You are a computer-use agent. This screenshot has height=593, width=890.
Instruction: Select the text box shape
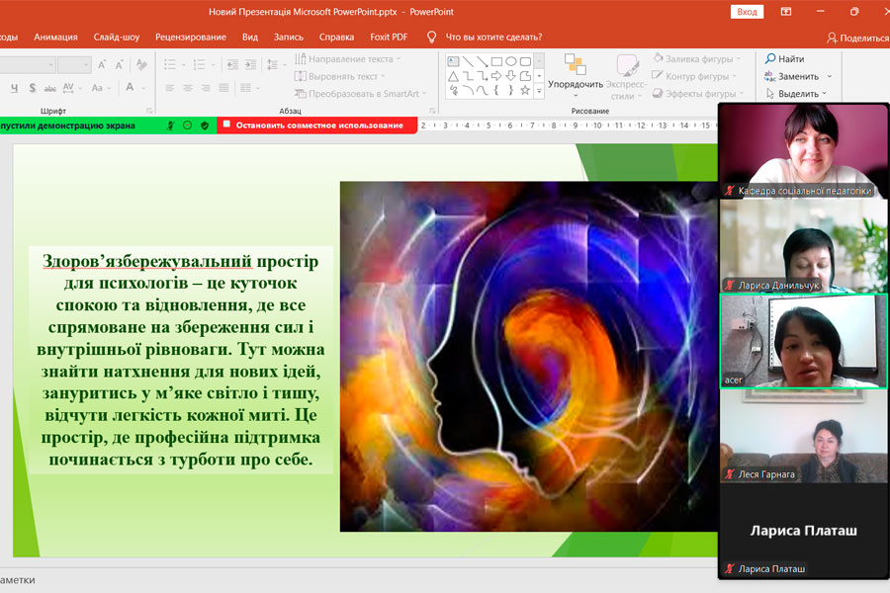[x=453, y=61]
